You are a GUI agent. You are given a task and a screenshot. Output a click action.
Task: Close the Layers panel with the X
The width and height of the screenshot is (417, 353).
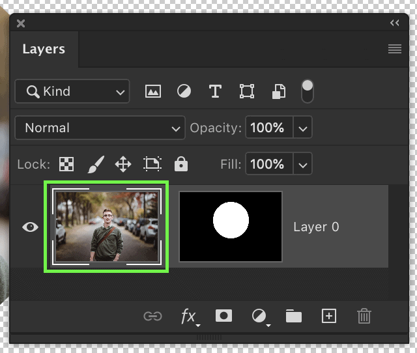pyautogui.click(x=21, y=23)
